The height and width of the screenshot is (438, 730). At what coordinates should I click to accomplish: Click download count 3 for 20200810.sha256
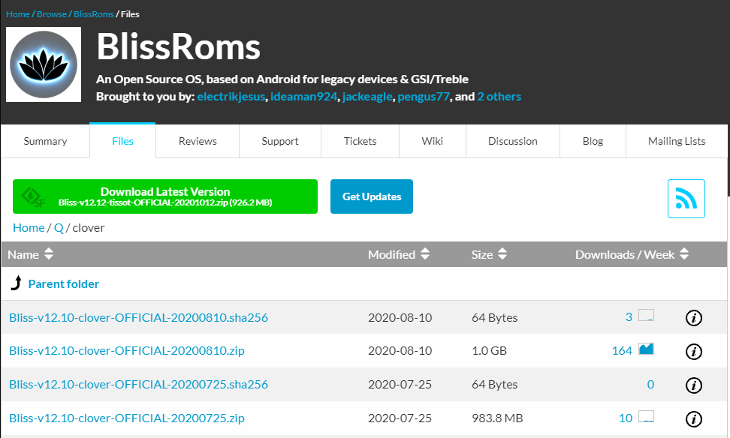(629, 317)
